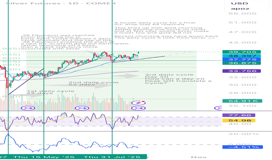The height and width of the screenshot is (160, 272).
Task: Select the '3rd daily cycle Day 20' note
Action: coord(178,79)
